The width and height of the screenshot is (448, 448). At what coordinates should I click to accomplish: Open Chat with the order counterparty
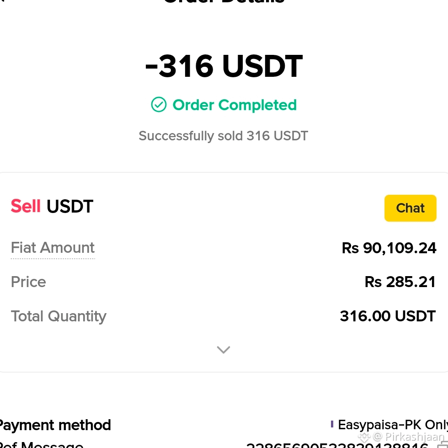tap(410, 208)
